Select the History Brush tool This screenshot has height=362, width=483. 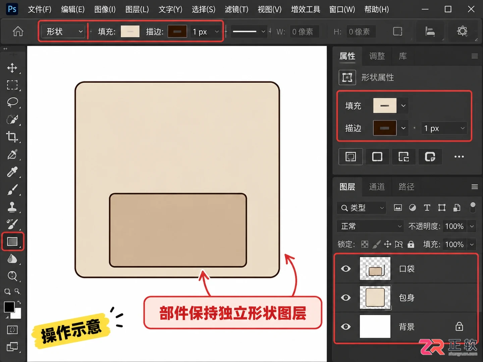pos(12,224)
